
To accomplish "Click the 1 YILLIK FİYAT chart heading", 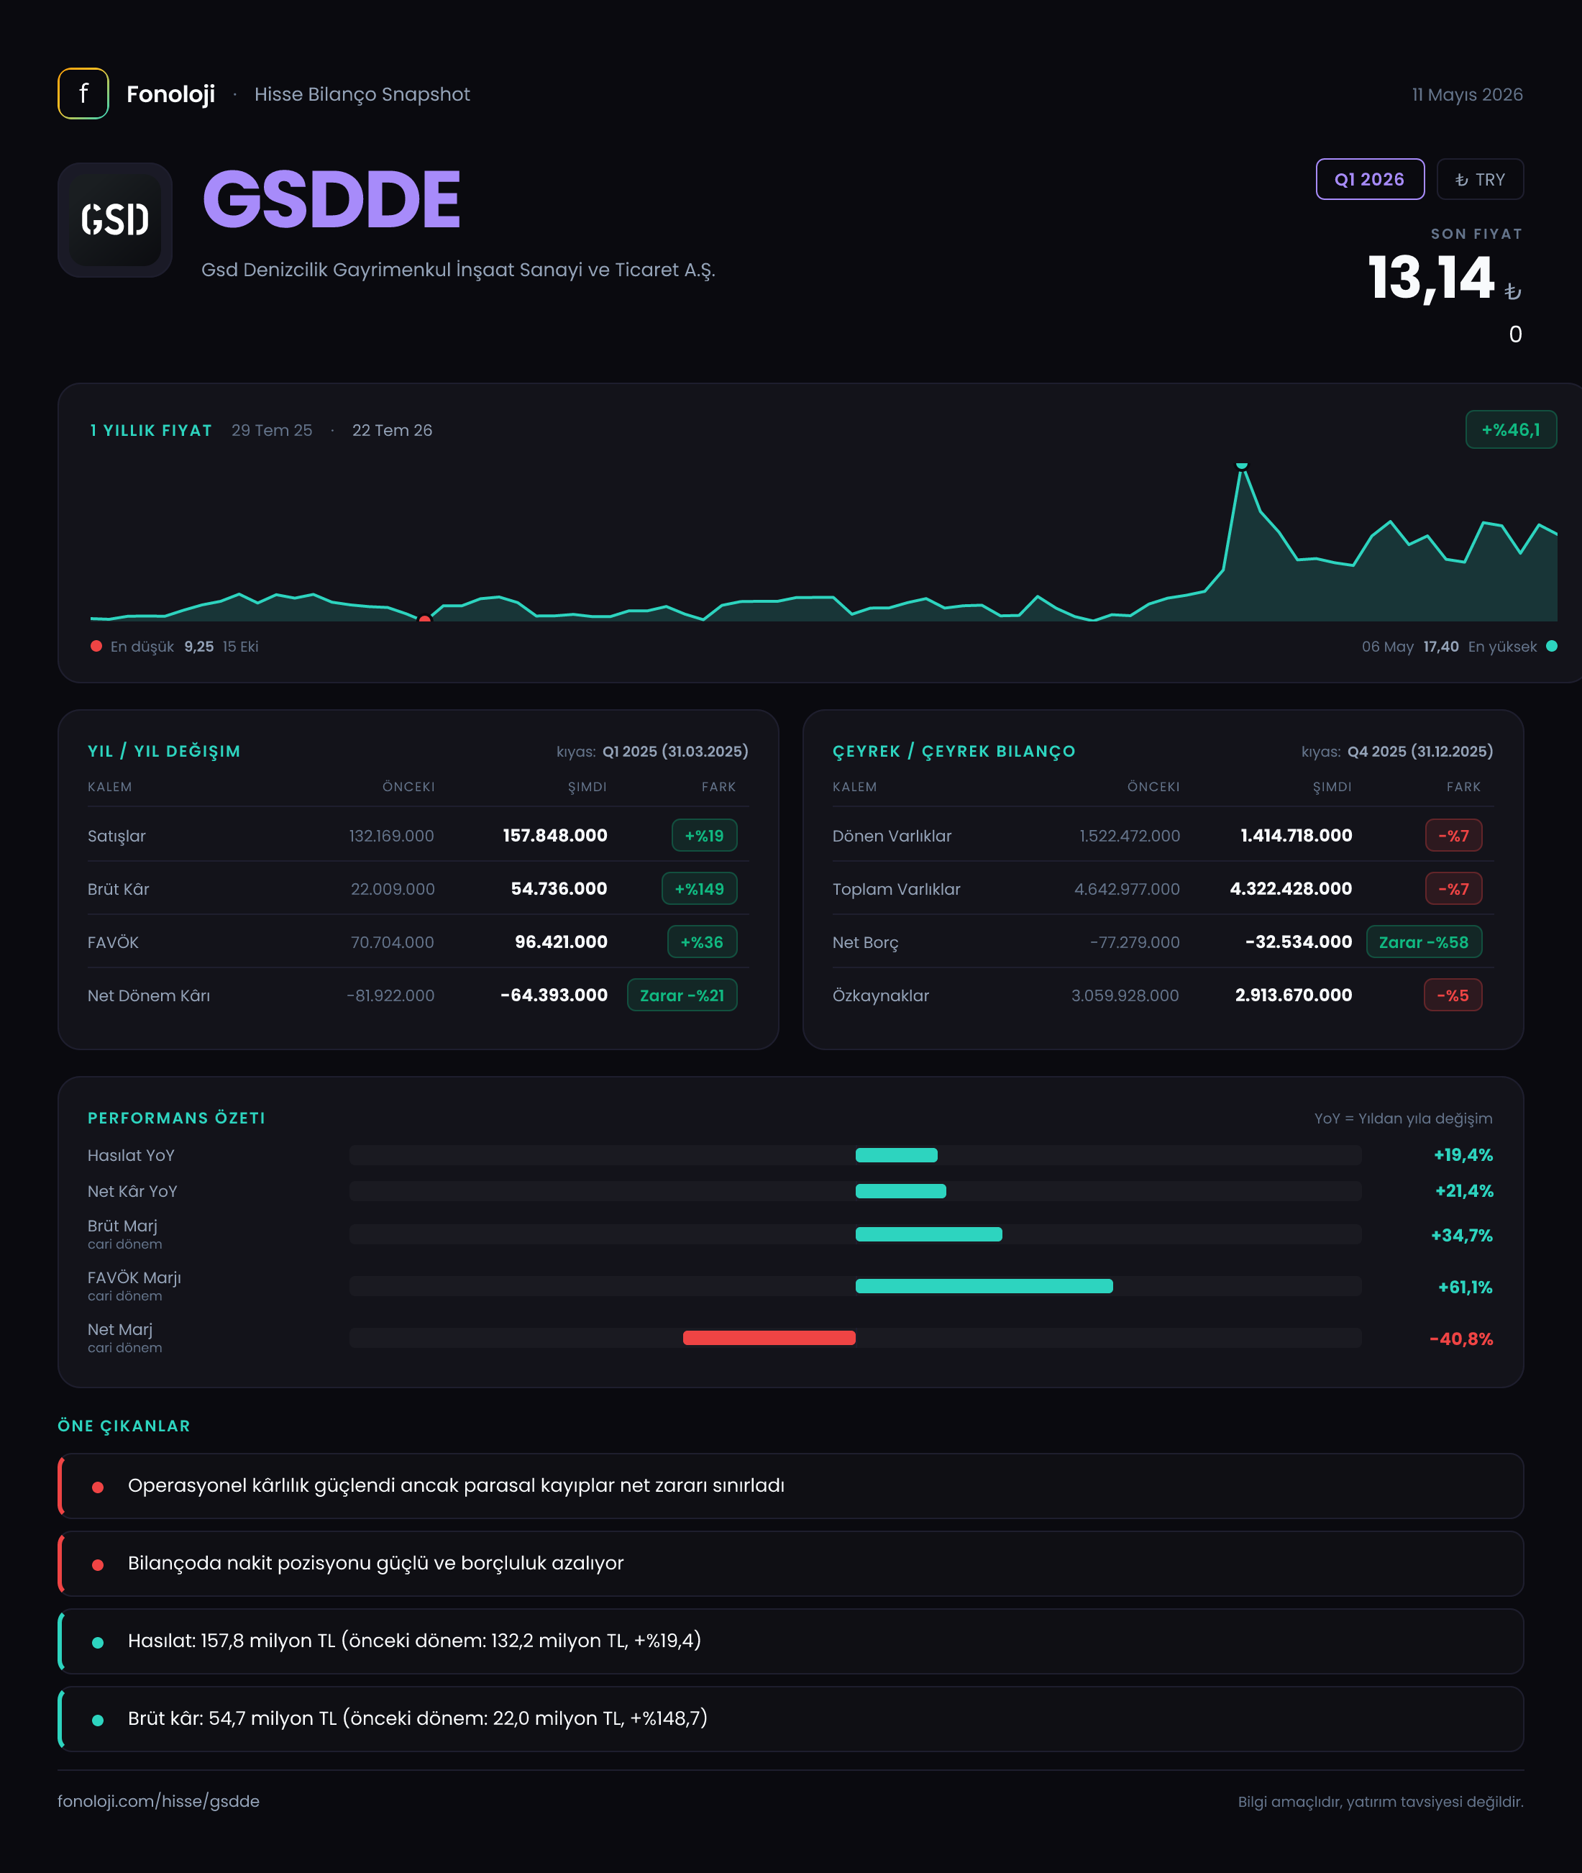I will pos(151,431).
